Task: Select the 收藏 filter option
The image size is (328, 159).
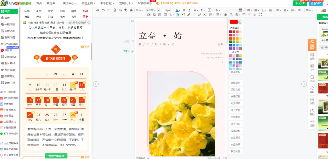Action: tap(30, 23)
